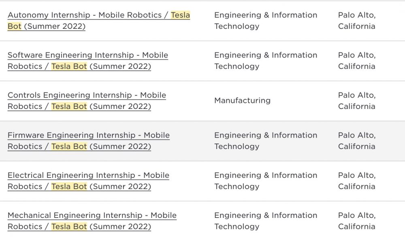Click Palo Alto location in Software Engineering row

click(x=357, y=61)
